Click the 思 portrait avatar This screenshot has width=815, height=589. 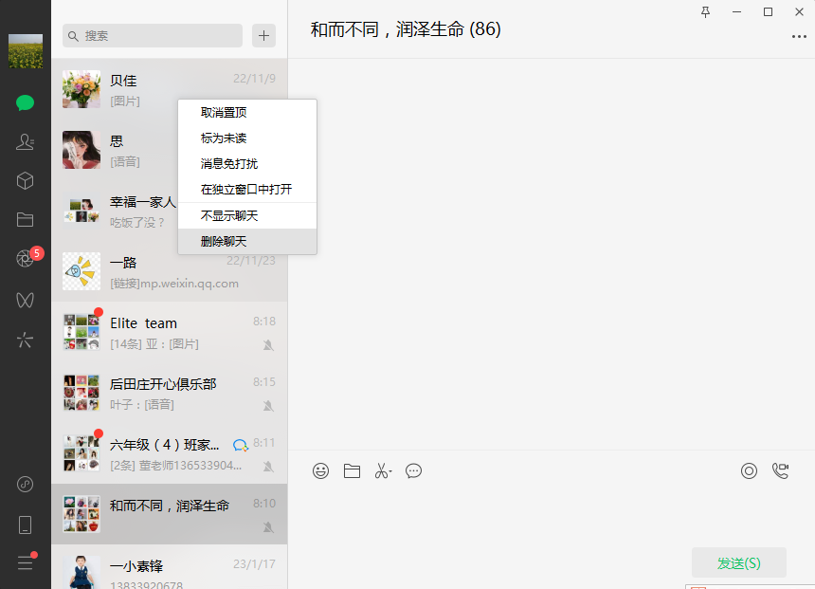pyautogui.click(x=81, y=150)
